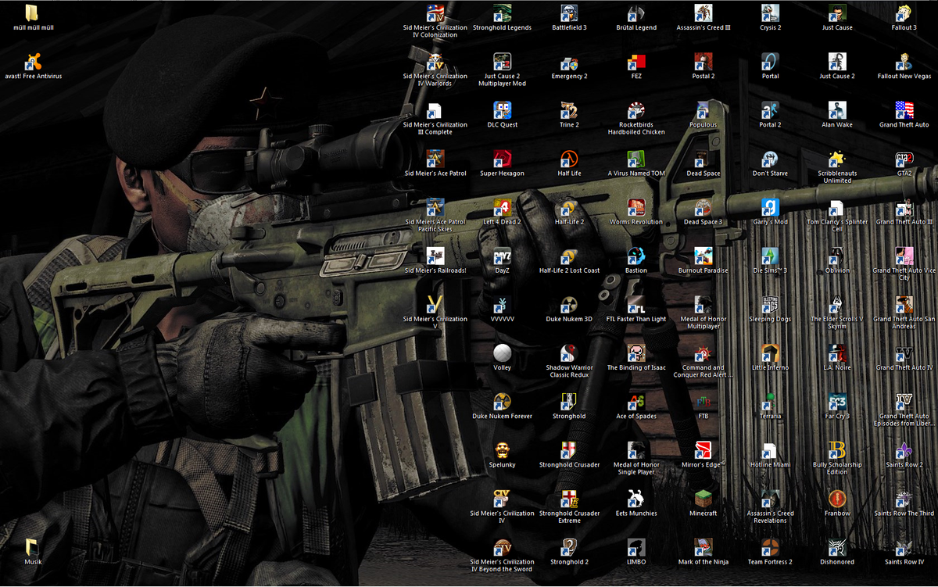Screen dimensions: 938x587
Task: Click A Virus Named TOM icon
Action: (636, 159)
